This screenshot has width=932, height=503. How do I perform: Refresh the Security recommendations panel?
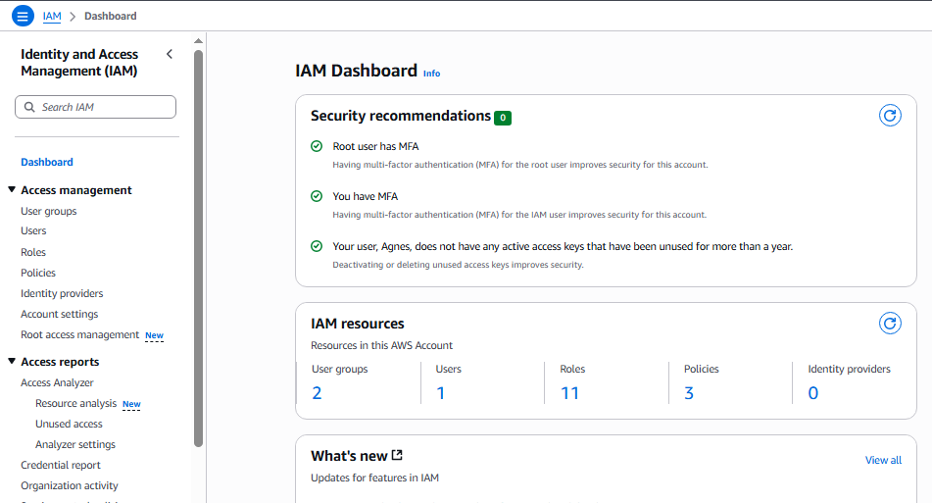click(890, 116)
